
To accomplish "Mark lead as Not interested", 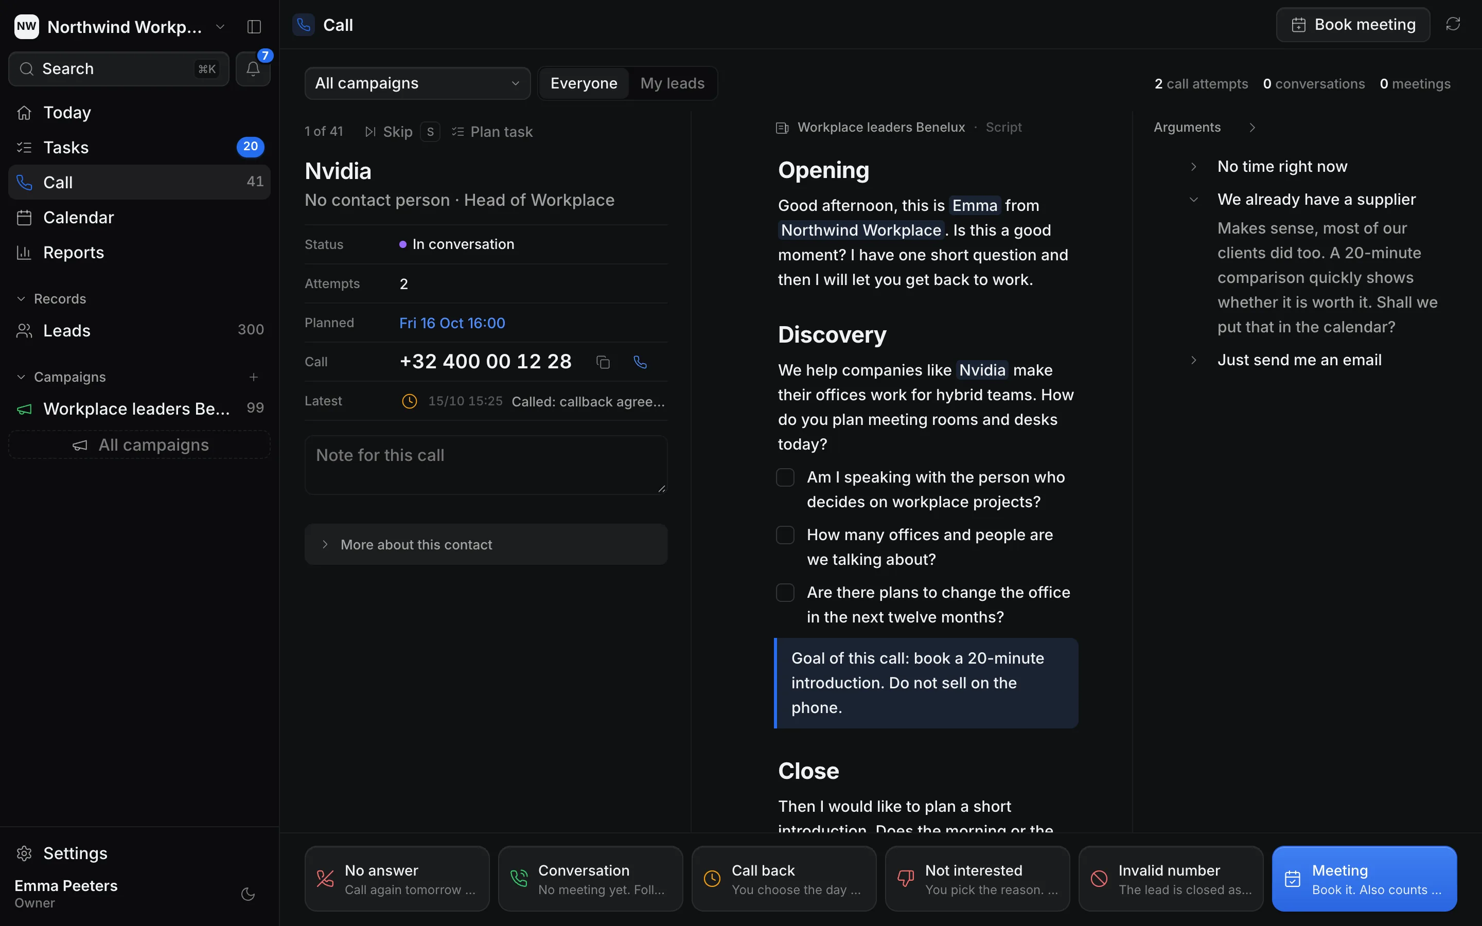I will (977, 879).
